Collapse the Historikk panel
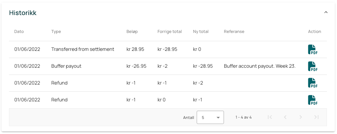 click(326, 12)
